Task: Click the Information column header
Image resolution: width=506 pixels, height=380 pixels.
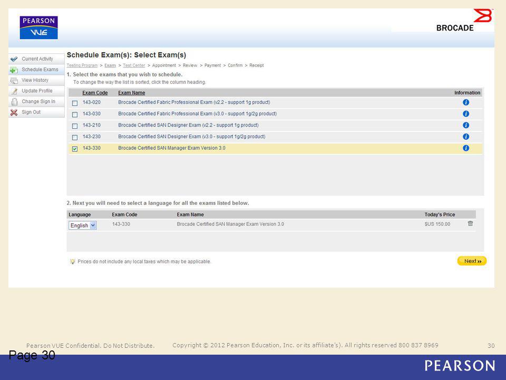Action: (468, 93)
